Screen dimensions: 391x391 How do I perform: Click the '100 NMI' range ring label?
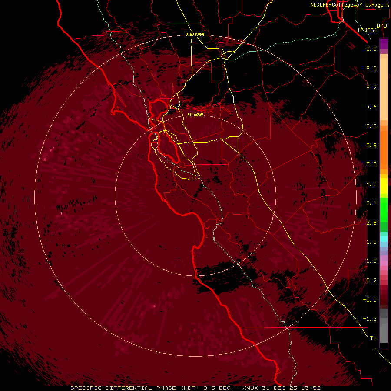coord(195,34)
